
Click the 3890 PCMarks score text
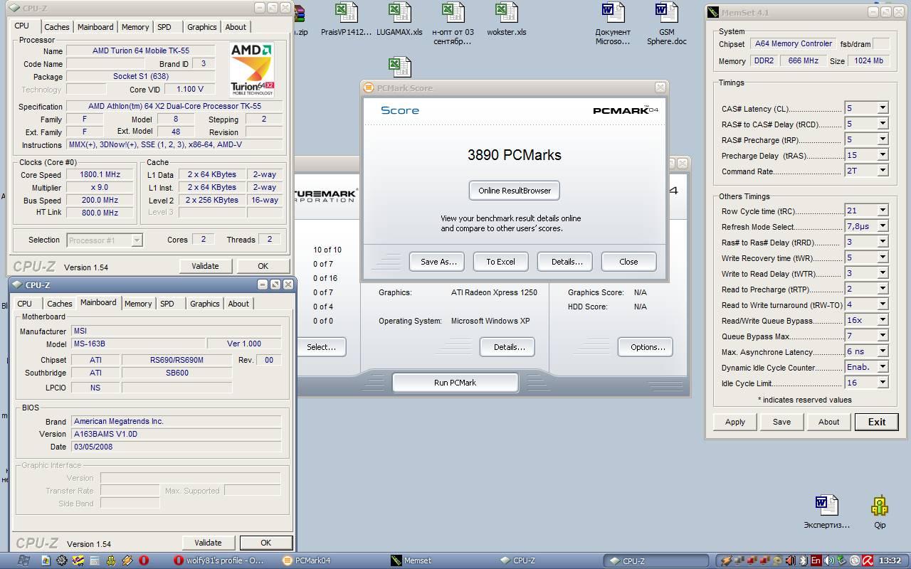click(x=515, y=155)
